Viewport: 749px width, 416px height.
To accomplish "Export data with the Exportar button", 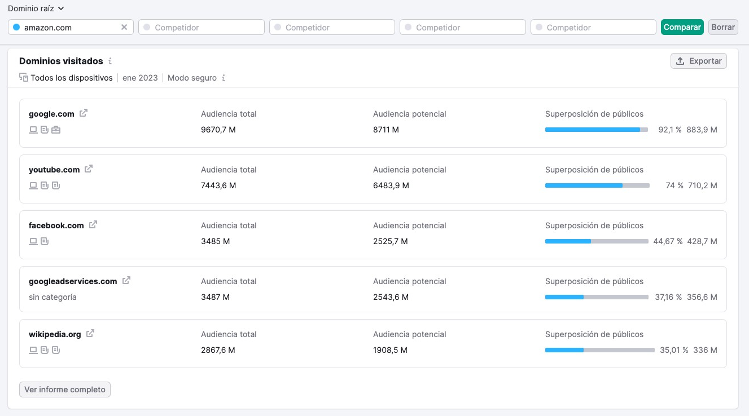I will coord(699,61).
